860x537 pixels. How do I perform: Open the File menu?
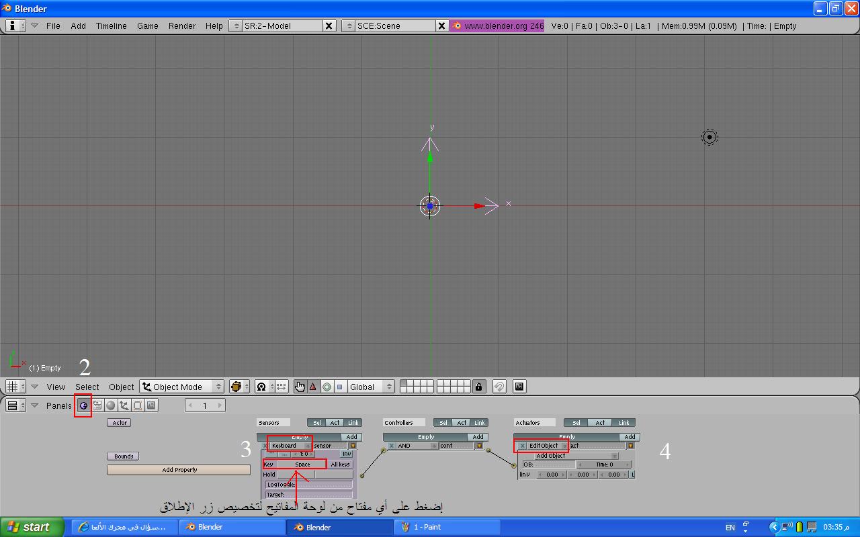53,26
